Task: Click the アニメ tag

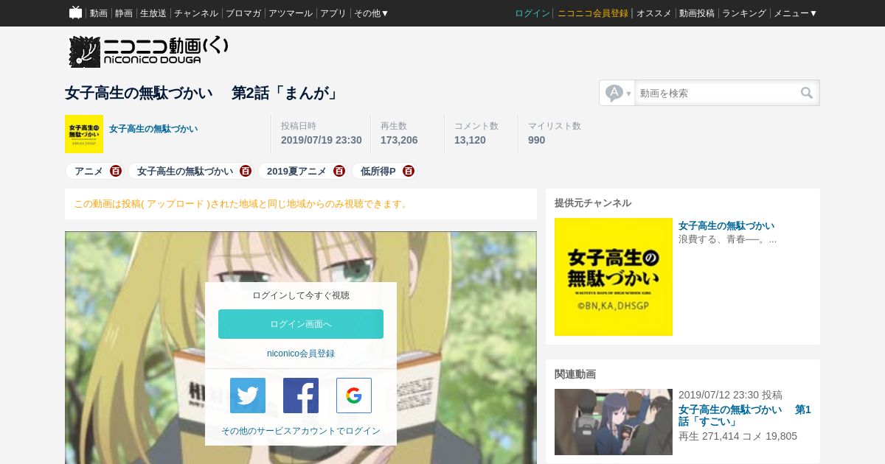Action: 88,171
